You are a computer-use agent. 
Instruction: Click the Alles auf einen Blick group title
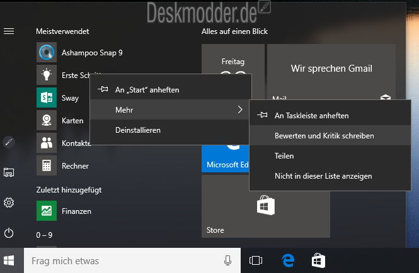coord(234,31)
